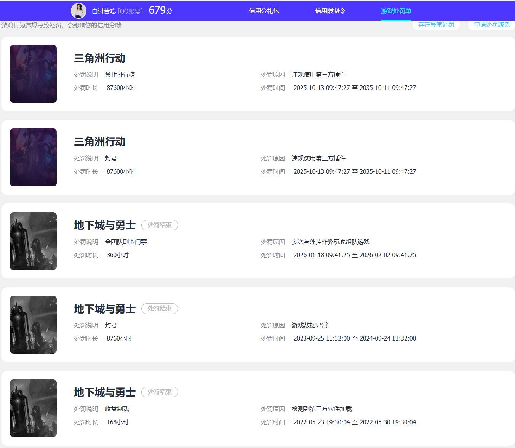This screenshot has width=515, height=448.
Task: Click the 2023-09-25 to 2024-09-24 period
Action: (x=355, y=339)
